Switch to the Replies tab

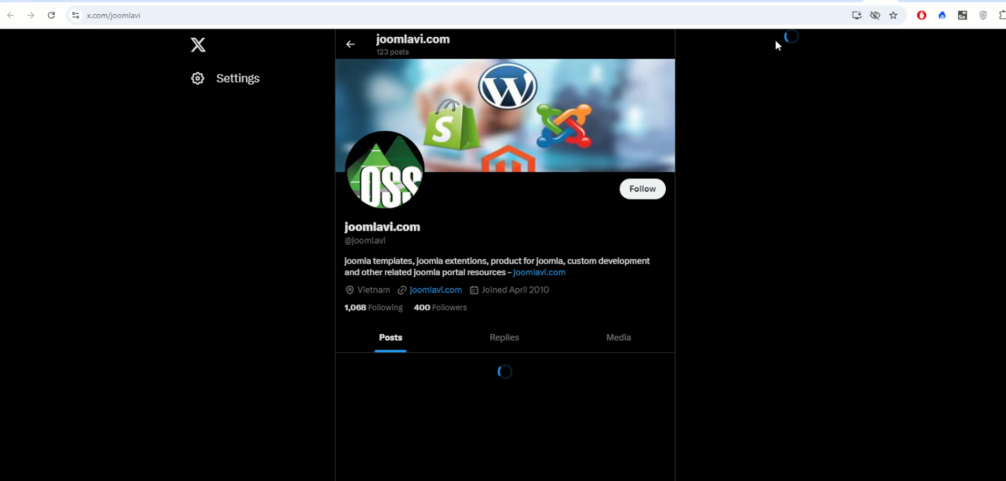[504, 338]
